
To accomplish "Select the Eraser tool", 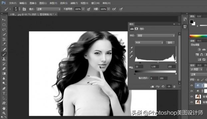I will pos(4,69).
